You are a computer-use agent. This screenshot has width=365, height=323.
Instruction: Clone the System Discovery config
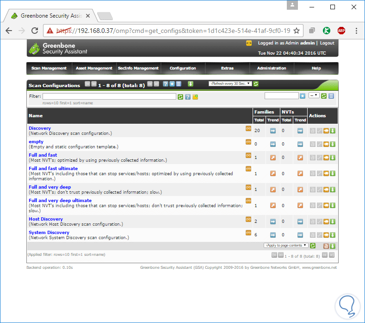(326, 235)
